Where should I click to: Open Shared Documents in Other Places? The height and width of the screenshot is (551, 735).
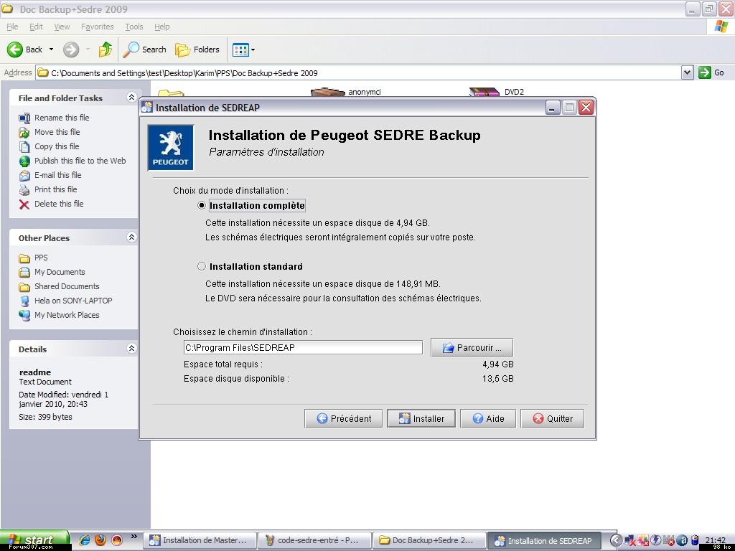coord(59,286)
